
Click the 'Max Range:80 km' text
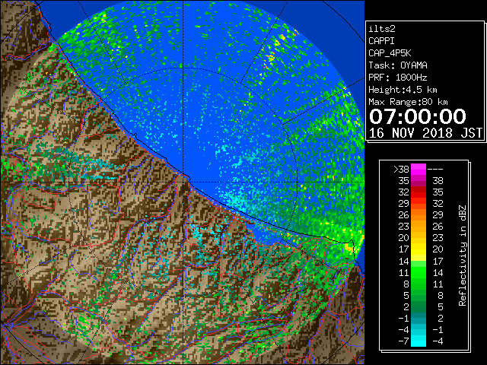pos(408,102)
